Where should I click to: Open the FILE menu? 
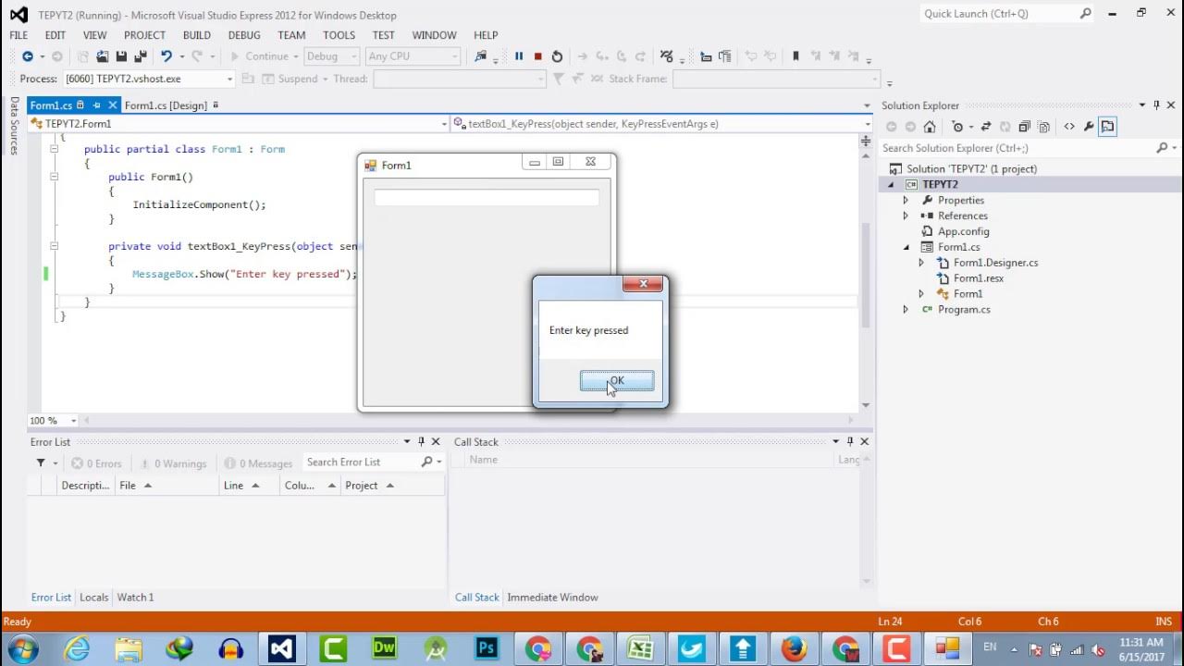[x=18, y=35]
